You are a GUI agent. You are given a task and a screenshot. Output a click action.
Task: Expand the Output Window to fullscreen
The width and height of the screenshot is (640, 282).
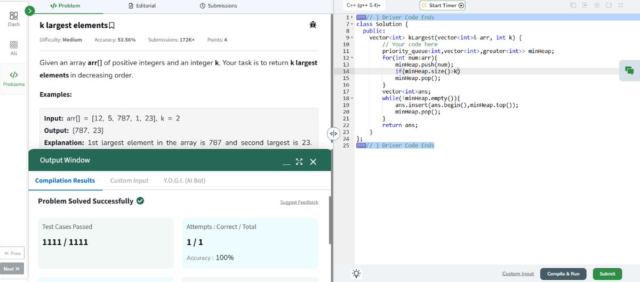click(x=299, y=162)
